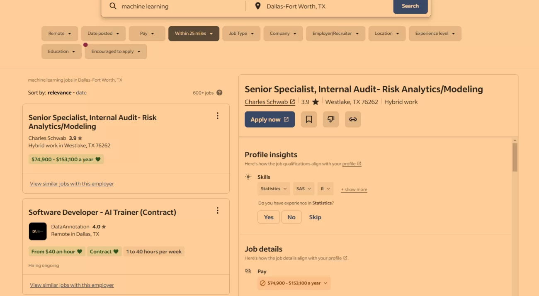The width and height of the screenshot is (539, 296).
Task: Open options menu for Software Developer job card
Action: 217,211
